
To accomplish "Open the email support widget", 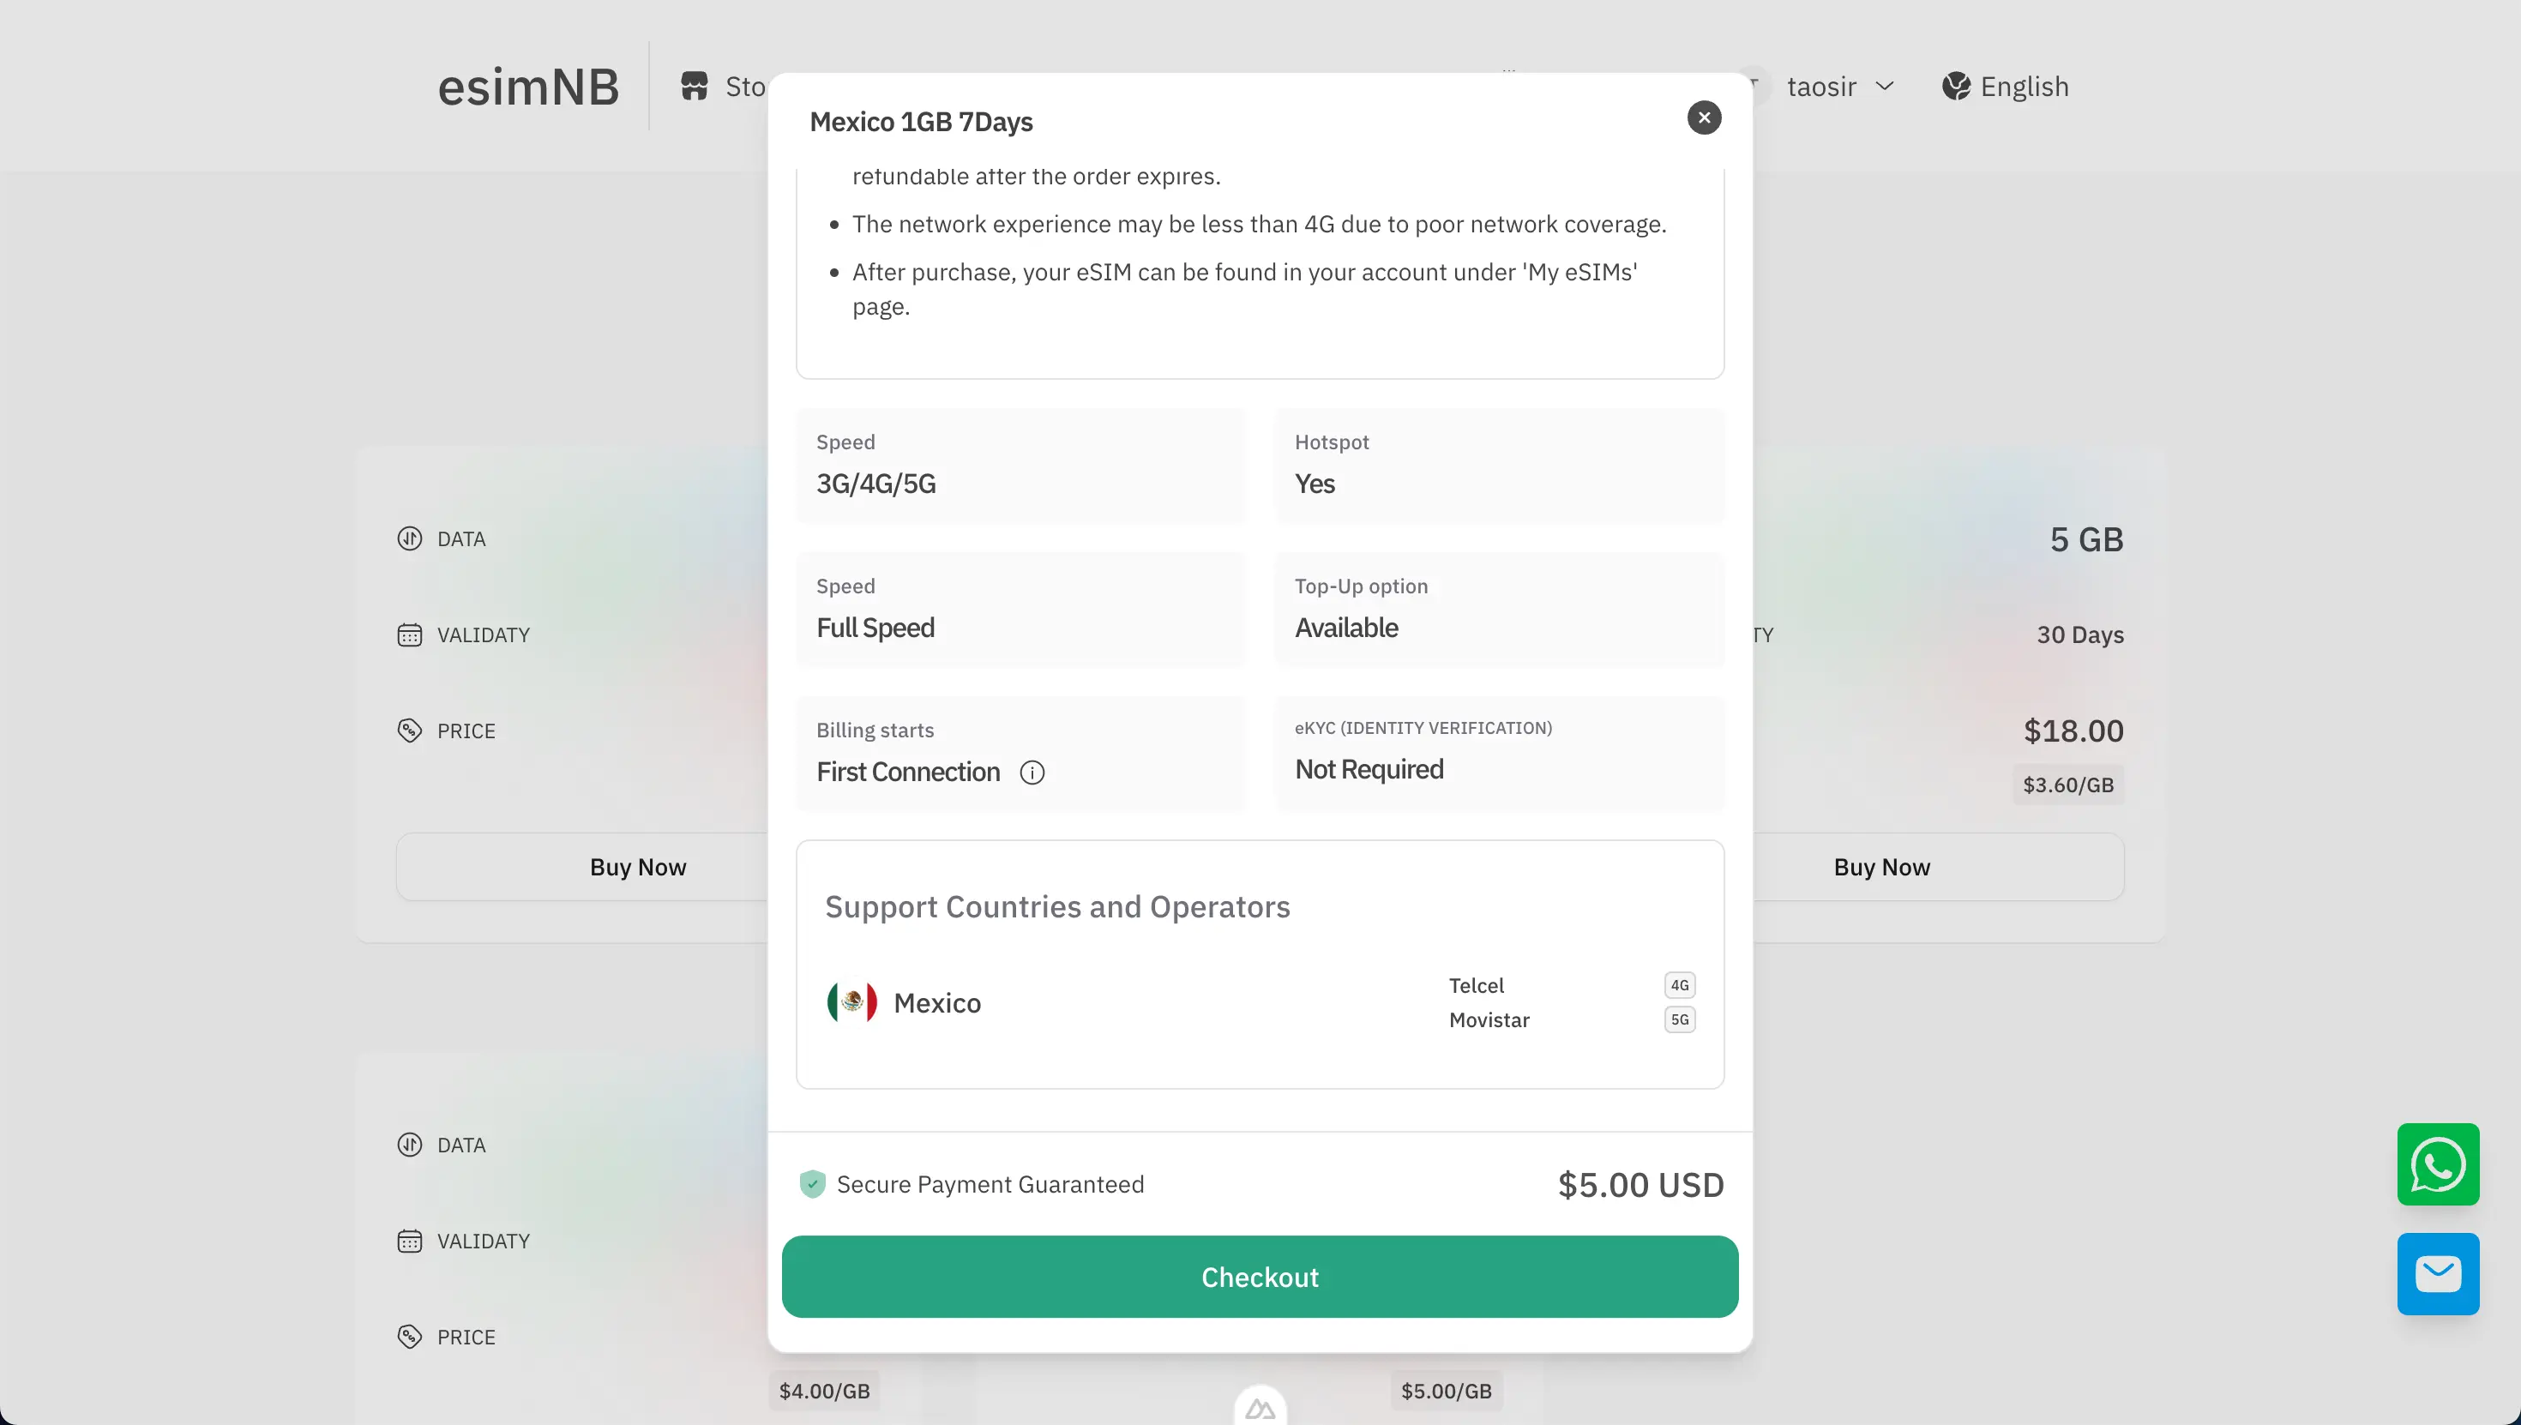I will (2438, 1273).
